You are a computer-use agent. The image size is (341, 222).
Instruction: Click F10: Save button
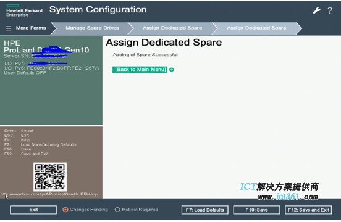256,210
